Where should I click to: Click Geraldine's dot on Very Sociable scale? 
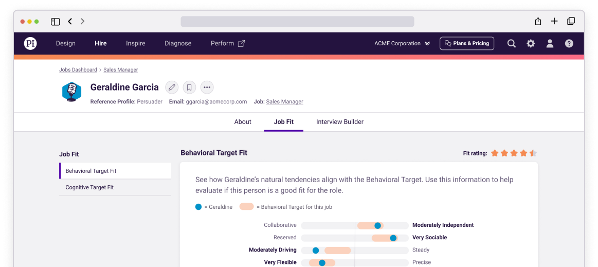393,238
